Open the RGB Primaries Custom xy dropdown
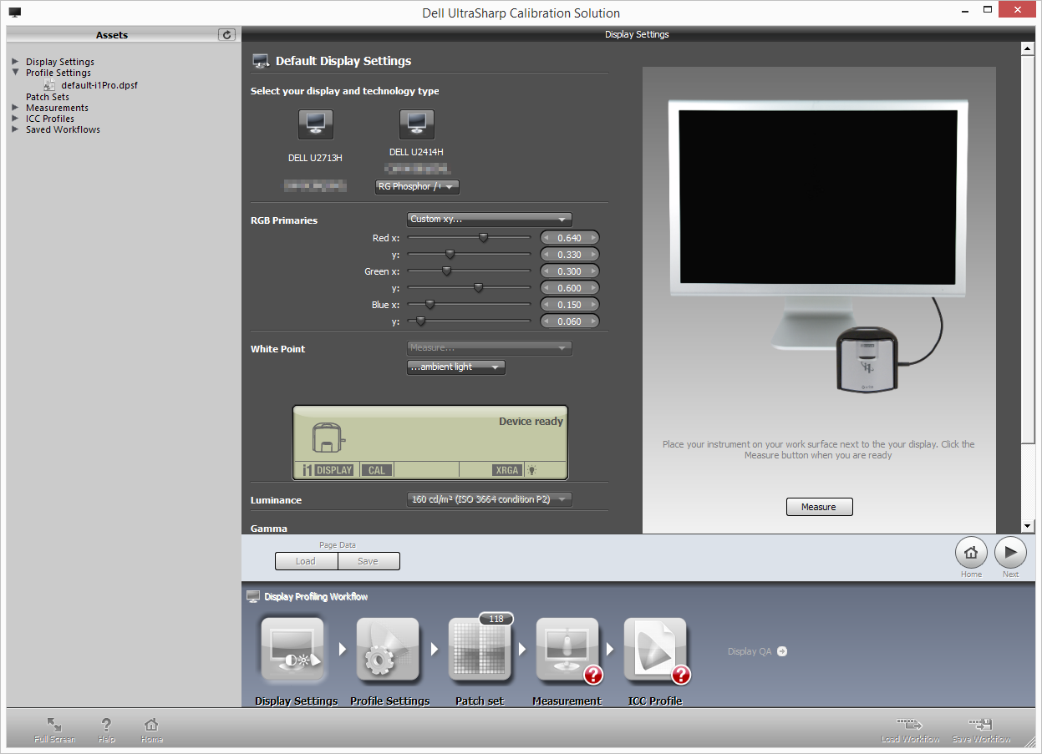The height and width of the screenshot is (754, 1042). 490,220
